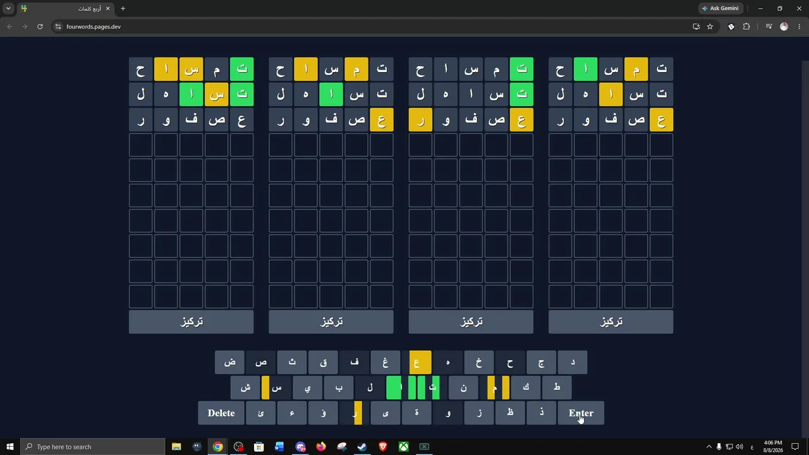This screenshot has width=809, height=455.
Task: Open the Chrome profile avatar
Action: point(784,27)
